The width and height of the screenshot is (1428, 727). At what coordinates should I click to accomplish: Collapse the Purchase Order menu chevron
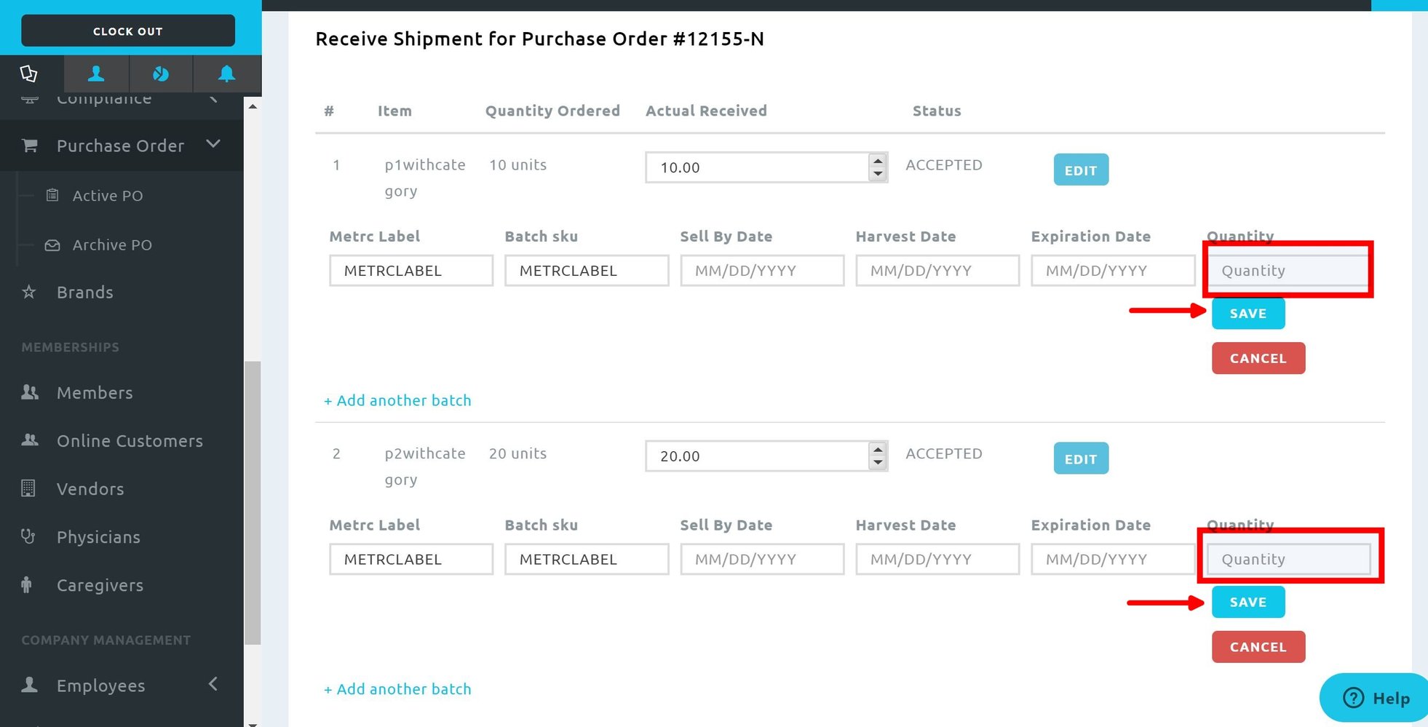(213, 144)
